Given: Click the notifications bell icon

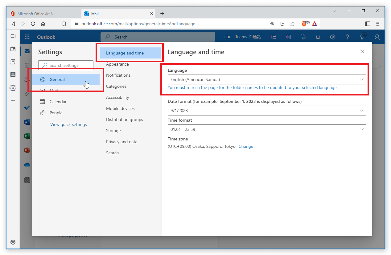Looking at the screenshot, I should pyautogui.click(x=318, y=37).
